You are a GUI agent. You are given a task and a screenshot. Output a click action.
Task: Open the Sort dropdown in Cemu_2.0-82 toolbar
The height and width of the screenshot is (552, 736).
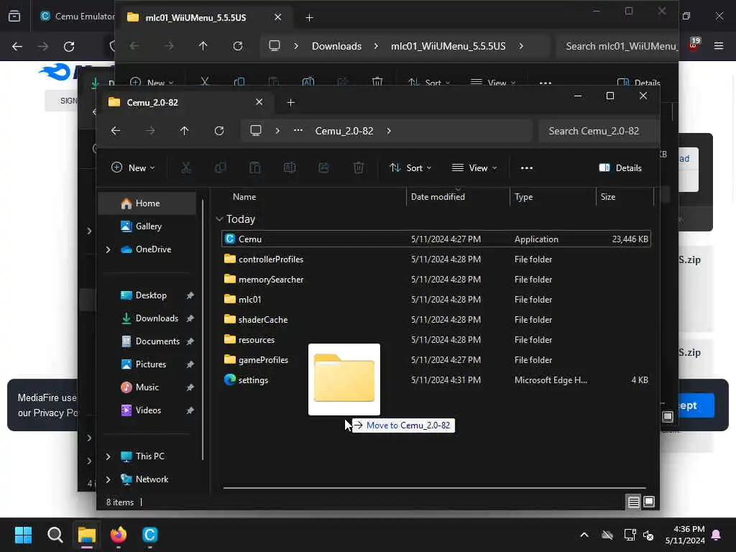[x=410, y=167]
